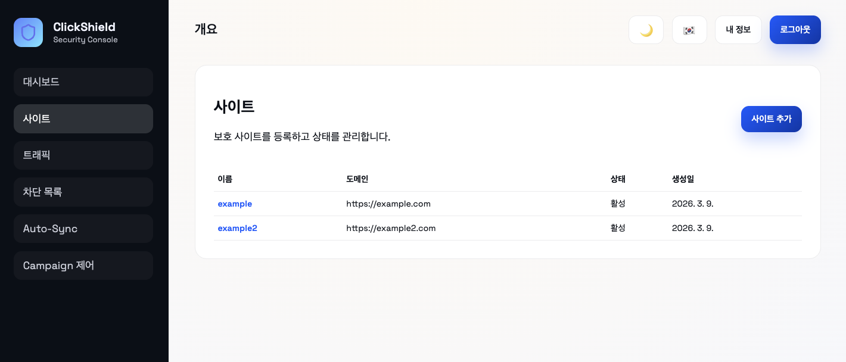846x362 pixels.
Task: Open the 차단 목록 sidebar item
Action: pyautogui.click(x=83, y=192)
